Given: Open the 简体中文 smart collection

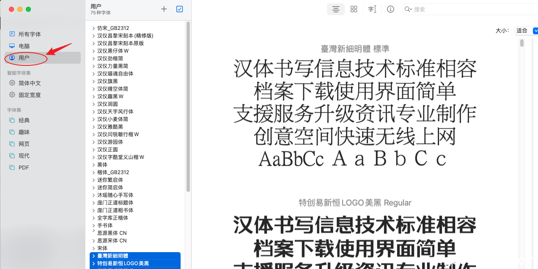Looking at the screenshot, I should tap(30, 83).
